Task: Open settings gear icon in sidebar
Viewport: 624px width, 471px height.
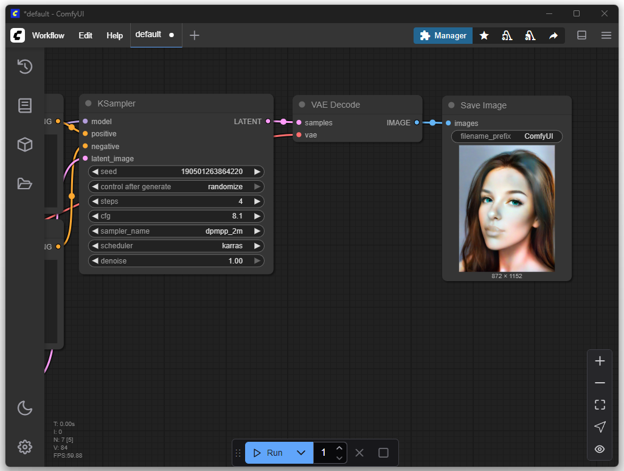Action: 24,447
